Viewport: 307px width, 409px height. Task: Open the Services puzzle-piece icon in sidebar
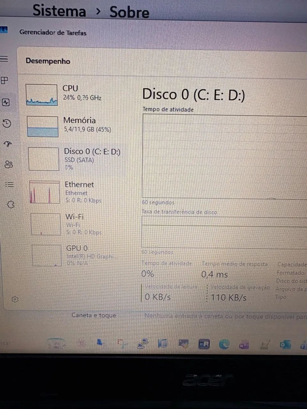click(11, 204)
